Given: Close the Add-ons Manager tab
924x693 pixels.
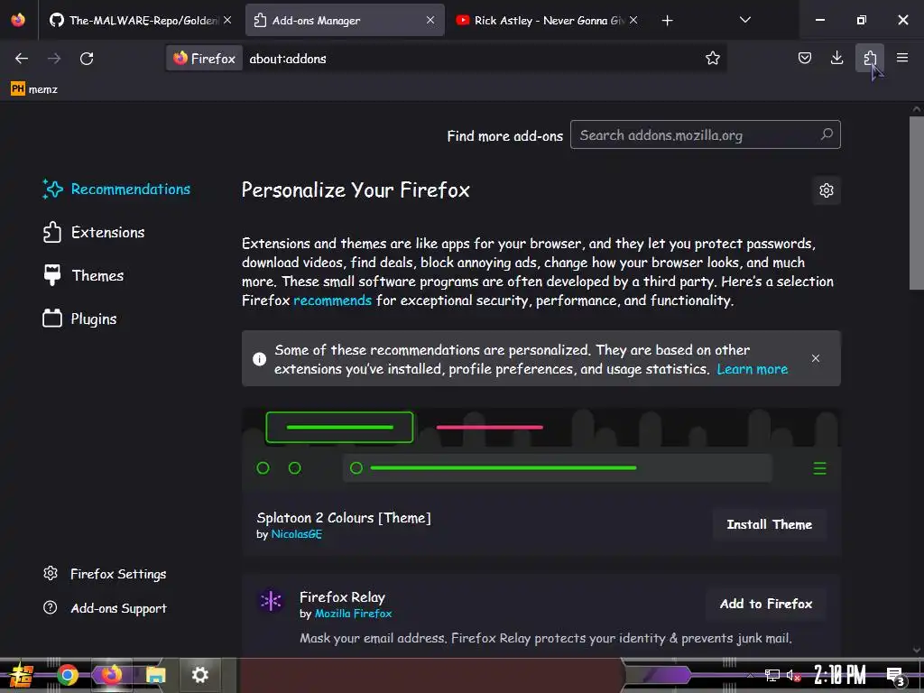Looking at the screenshot, I should click(430, 20).
